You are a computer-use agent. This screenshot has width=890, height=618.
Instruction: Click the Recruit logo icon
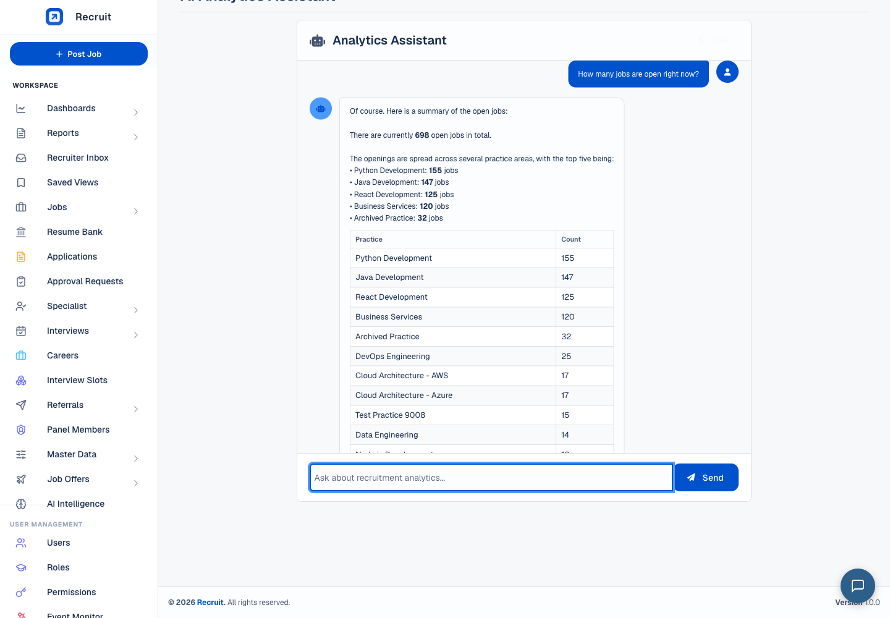[54, 17]
